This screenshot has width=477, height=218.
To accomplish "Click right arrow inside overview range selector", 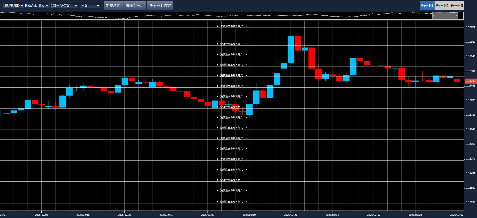I will pos(456,16).
